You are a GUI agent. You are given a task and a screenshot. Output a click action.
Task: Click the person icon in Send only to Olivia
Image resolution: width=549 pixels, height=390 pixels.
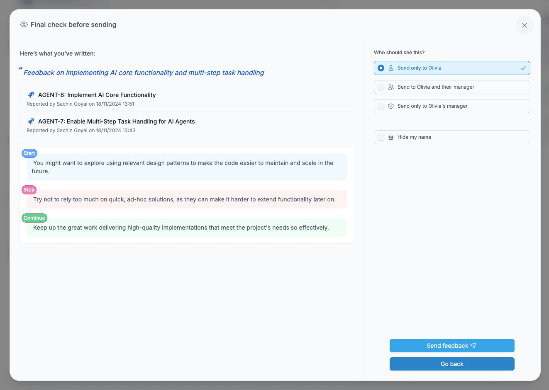point(391,68)
